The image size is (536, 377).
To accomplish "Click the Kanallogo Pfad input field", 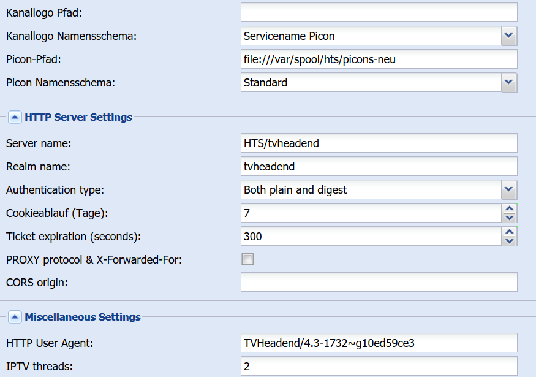I will click(x=379, y=13).
